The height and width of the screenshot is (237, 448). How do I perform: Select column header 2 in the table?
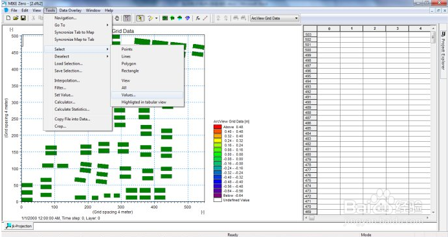click(x=374, y=28)
